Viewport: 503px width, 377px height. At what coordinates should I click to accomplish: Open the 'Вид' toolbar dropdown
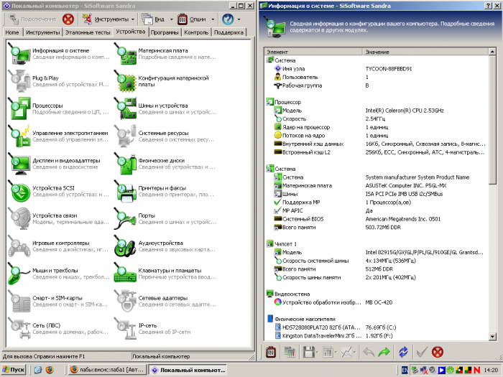click(171, 19)
